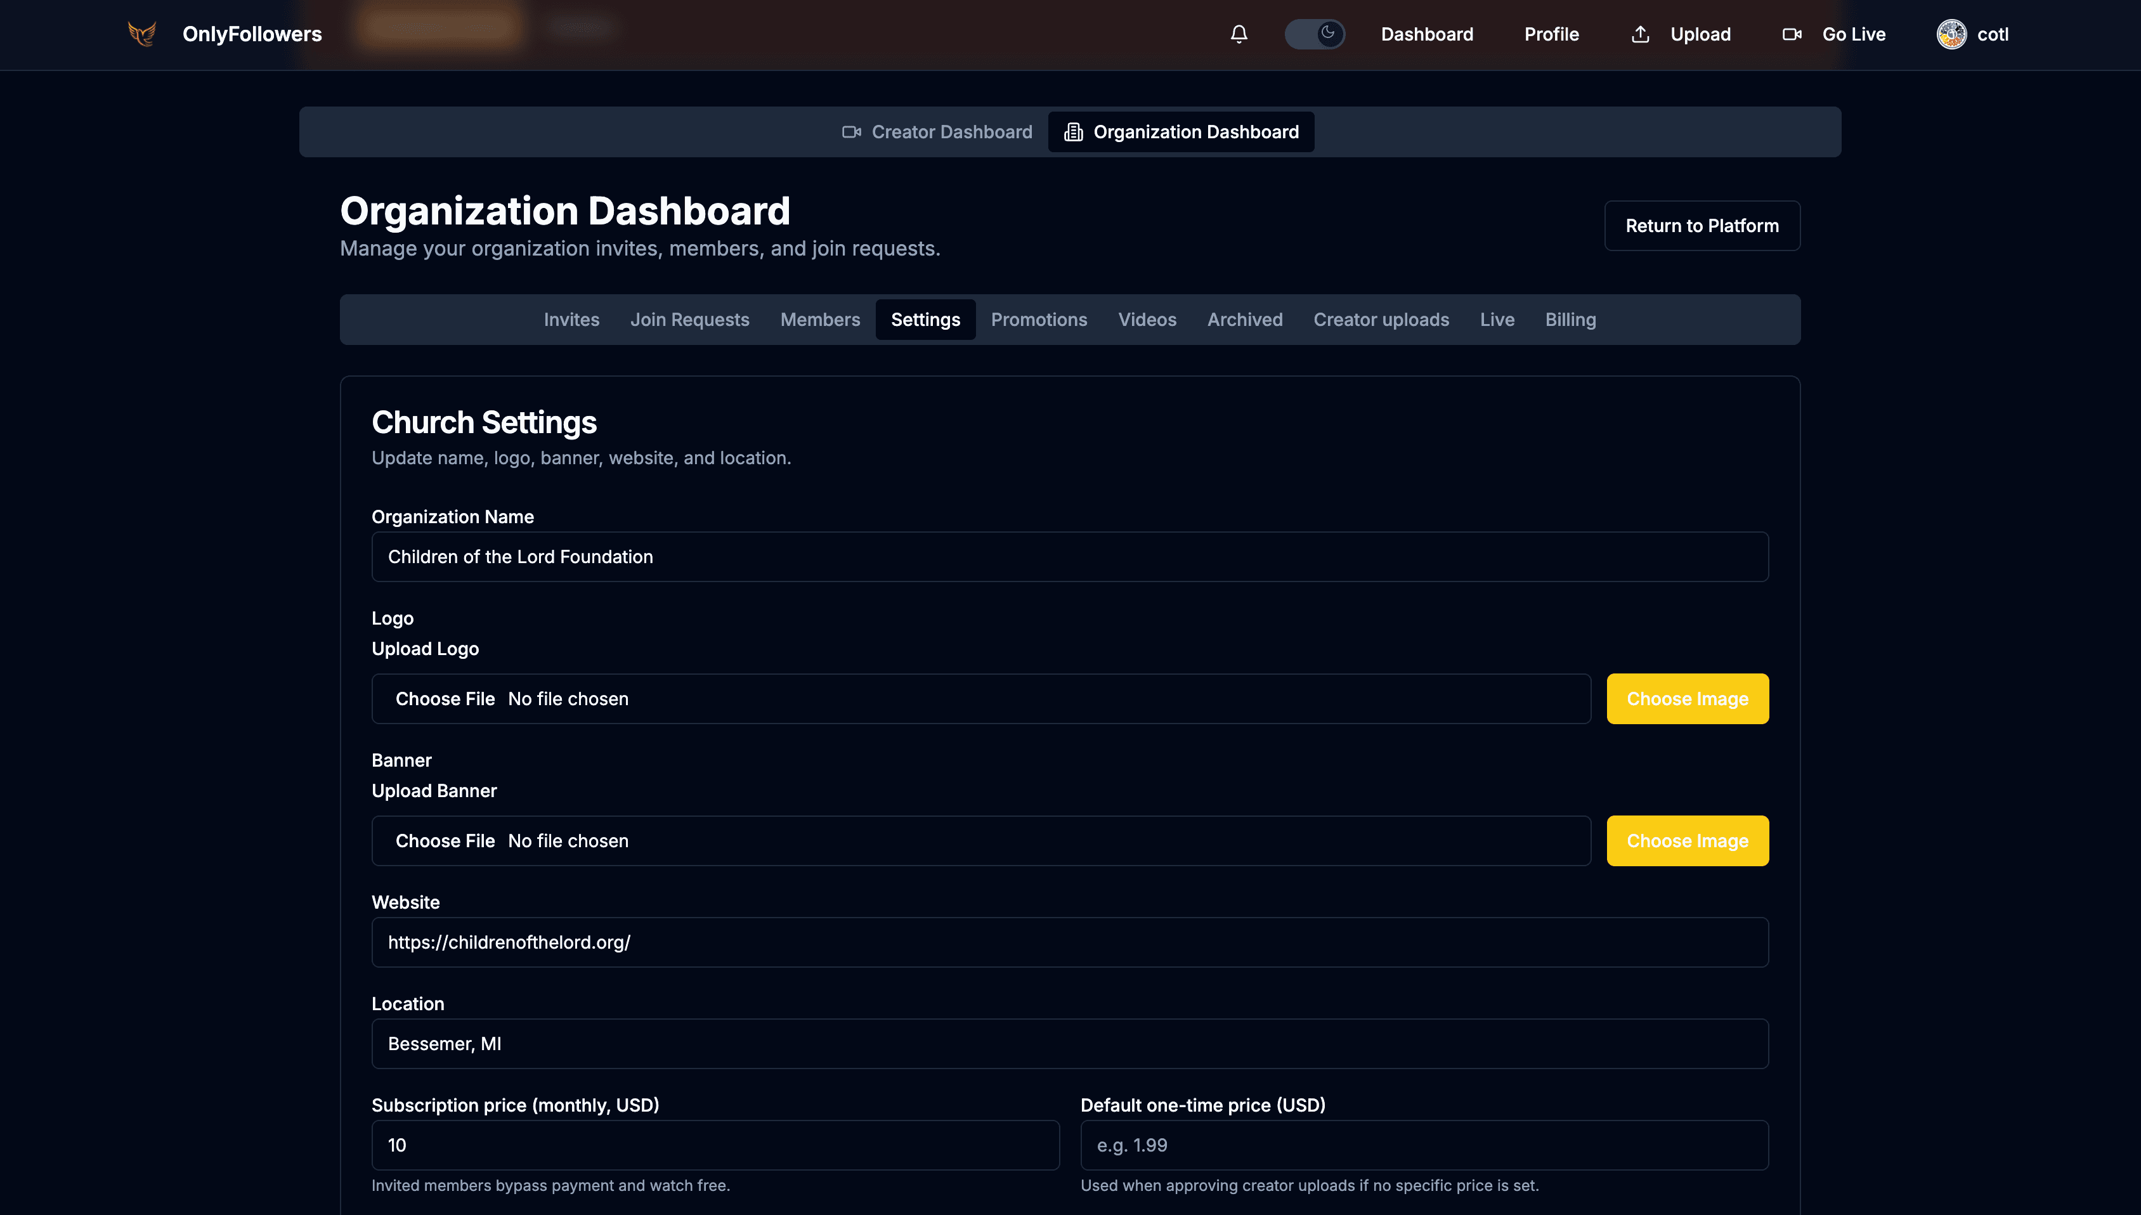Screen dimensions: 2141x1215
Task: Open the notifications bell
Action: [1238, 34]
